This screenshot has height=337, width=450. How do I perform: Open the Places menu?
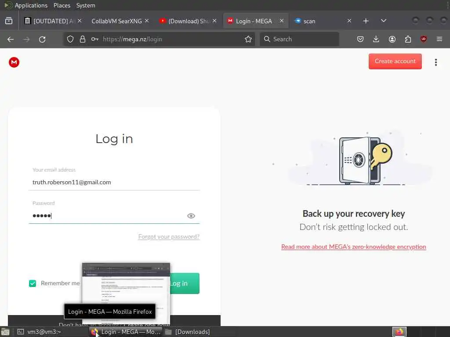pos(62,5)
